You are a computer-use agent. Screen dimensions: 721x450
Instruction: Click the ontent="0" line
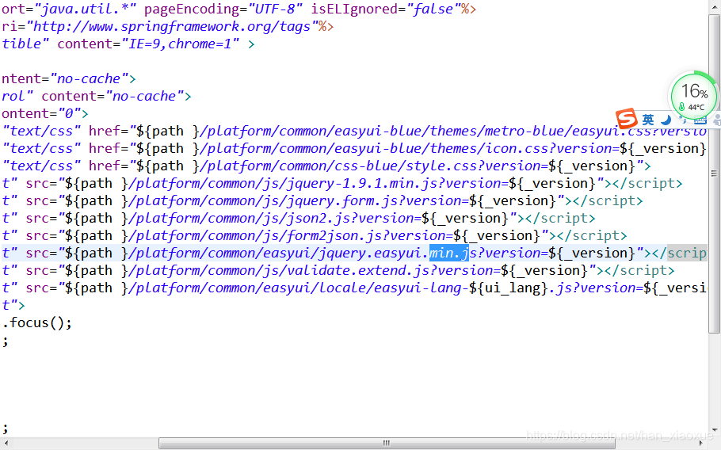(x=44, y=113)
